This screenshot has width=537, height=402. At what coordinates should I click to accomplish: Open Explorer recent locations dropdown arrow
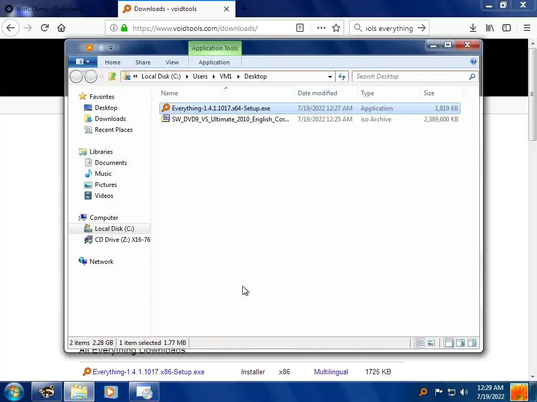pos(101,76)
